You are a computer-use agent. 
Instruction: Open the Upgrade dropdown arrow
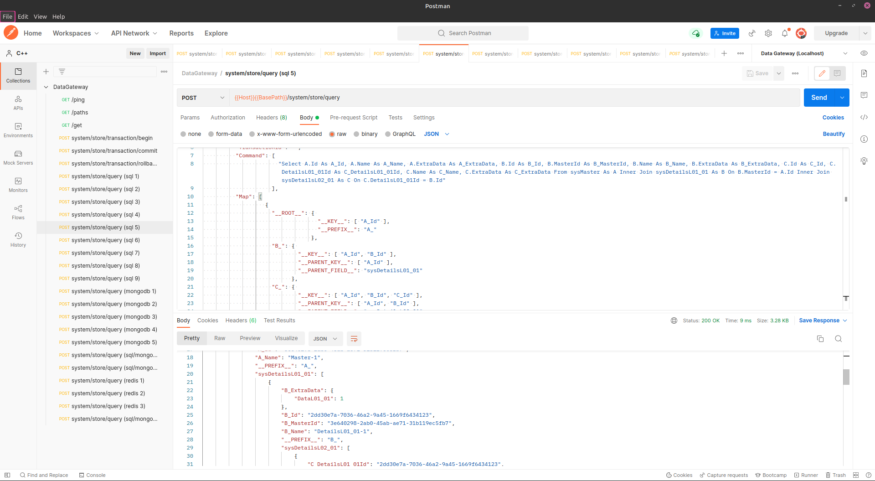(x=865, y=33)
